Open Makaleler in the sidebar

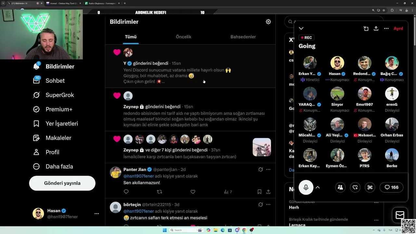click(x=52, y=138)
